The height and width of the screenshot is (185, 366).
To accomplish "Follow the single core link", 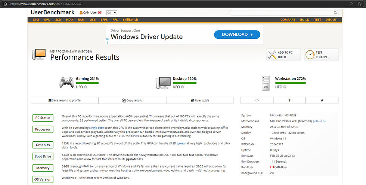I will click(x=96, y=128).
